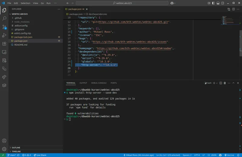Image resolution: width=242 pixels, height=157 pixels.
Task: Split the terminal pane
Action: pos(221,83)
